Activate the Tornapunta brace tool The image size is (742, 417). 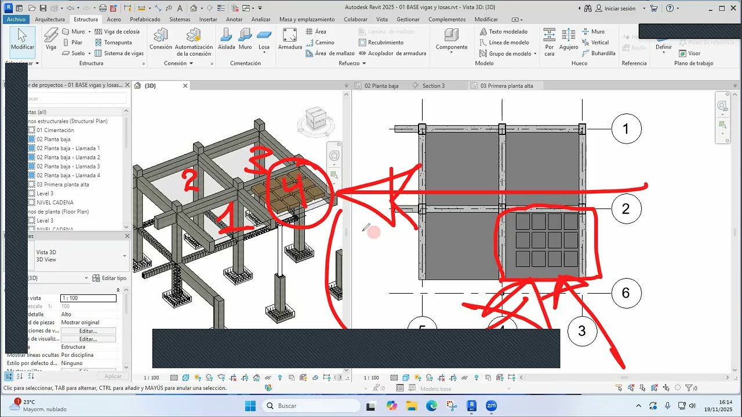[x=113, y=42]
